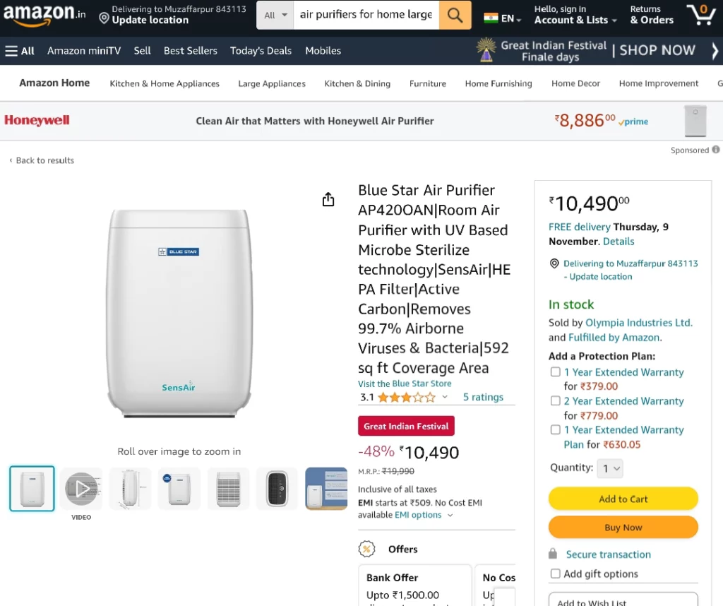Click the orange search magnifier button
The height and width of the screenshot is (606, 723).
click(455, 15)
